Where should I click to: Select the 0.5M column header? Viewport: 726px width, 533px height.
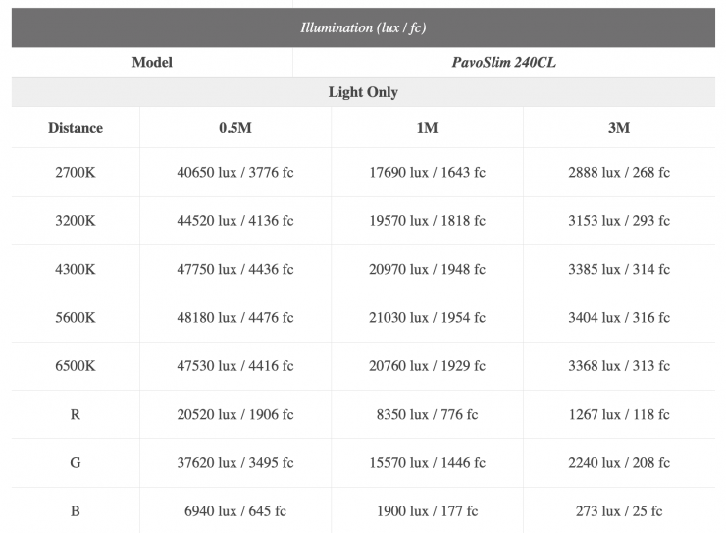235,128
